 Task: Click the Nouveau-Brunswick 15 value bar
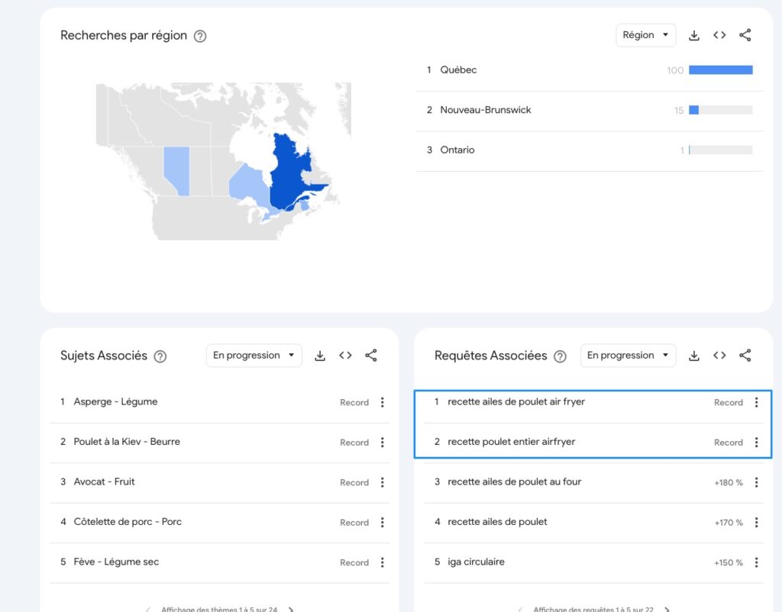tap(721, 110)
